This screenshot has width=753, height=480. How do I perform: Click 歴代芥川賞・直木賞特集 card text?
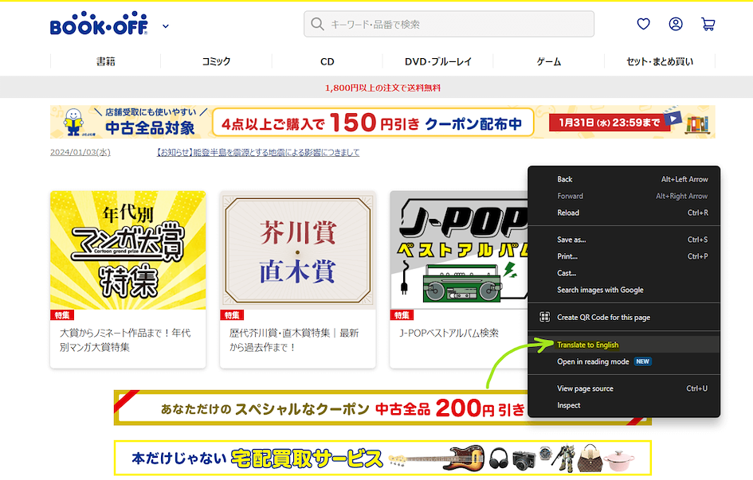coord(294,339)
